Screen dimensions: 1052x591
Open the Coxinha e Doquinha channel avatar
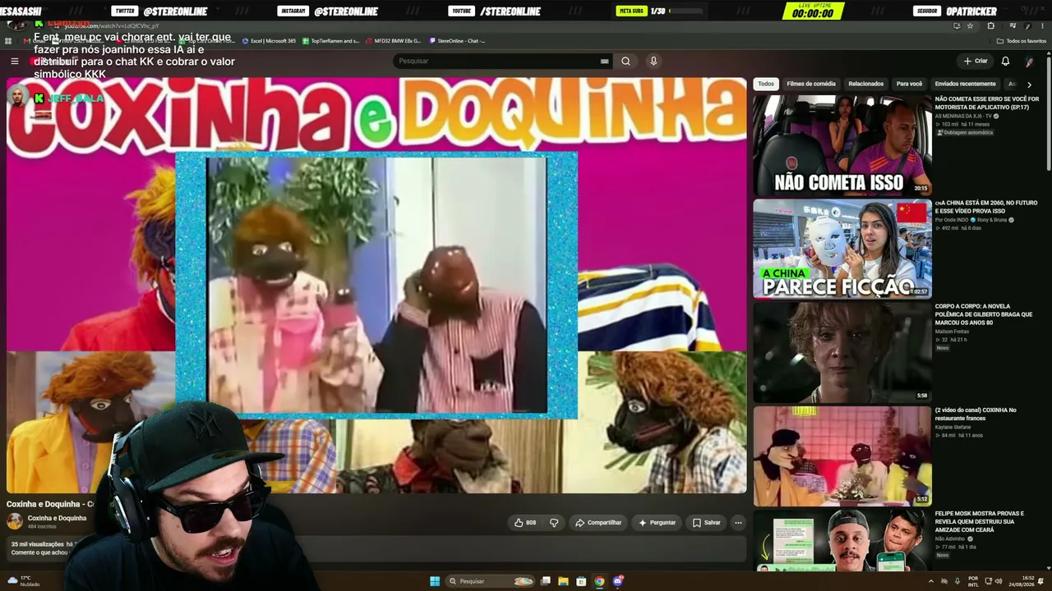[x=15, y=520]
